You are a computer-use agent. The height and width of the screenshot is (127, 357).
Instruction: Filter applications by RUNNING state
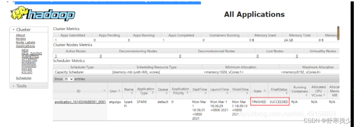coord(29,63)
